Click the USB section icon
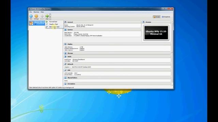 (x=65, y=70)
